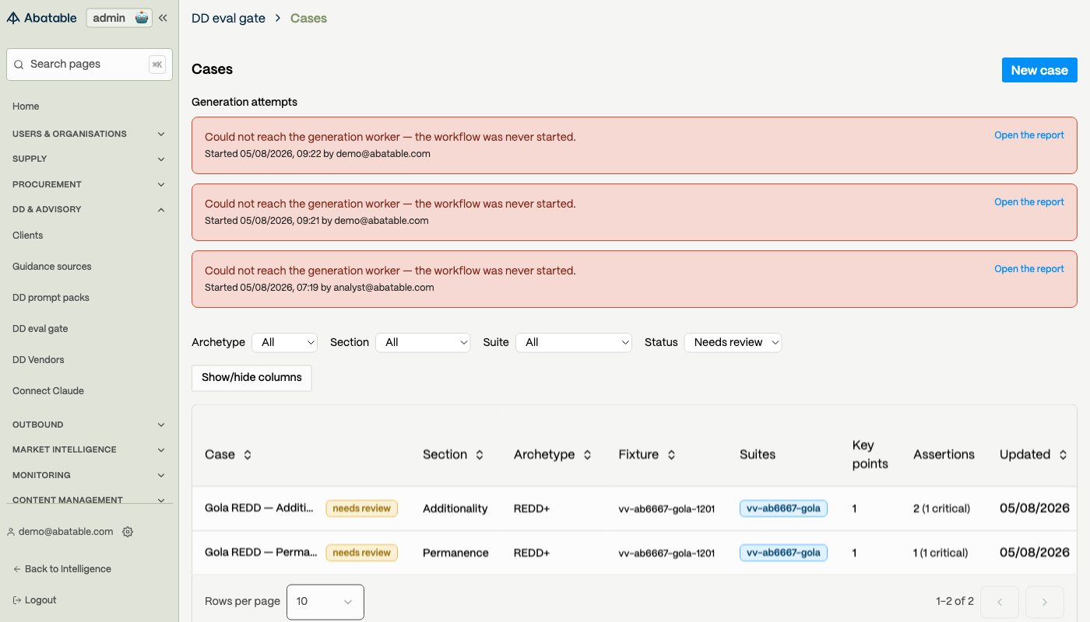Sort by Section column arrows
This screenshot has height=622, width=1090.
click(480, 455)
